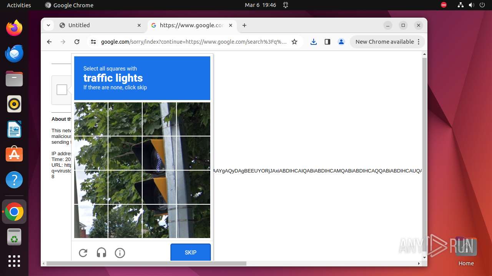Switch to the audio challenge headphones icon
Image resolution: width=492 pixels, height=276 pixels.
(101, 253)
